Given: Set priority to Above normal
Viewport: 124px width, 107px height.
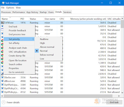Looking at the screenshot, I should (x=47, y=47).
